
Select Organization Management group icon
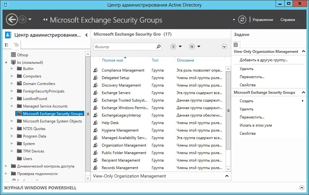pos(96,145)
